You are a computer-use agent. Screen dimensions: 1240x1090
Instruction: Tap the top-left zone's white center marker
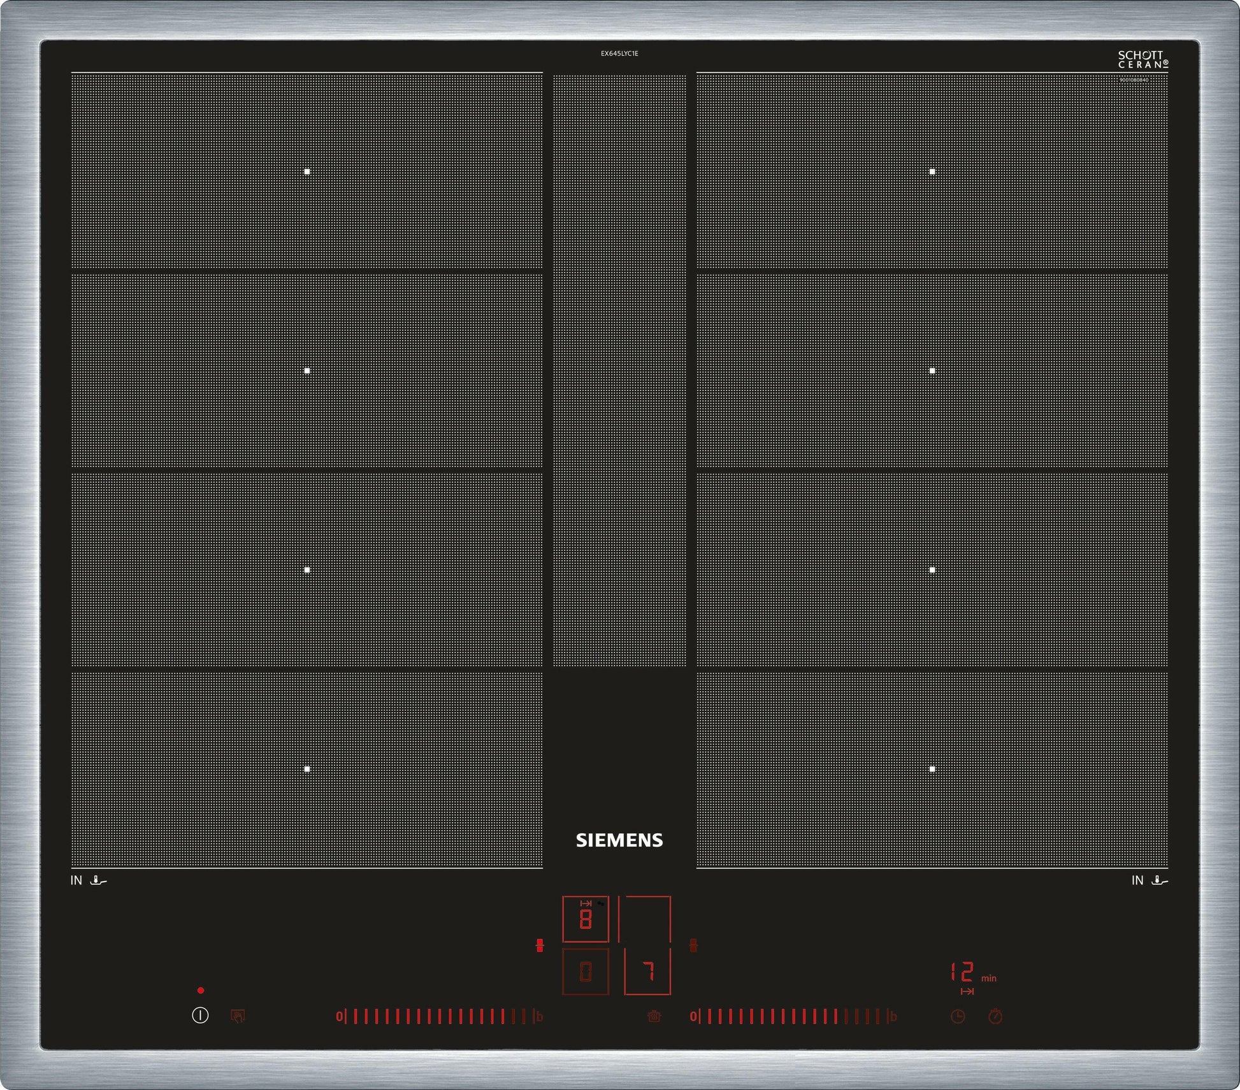[307, 171]
